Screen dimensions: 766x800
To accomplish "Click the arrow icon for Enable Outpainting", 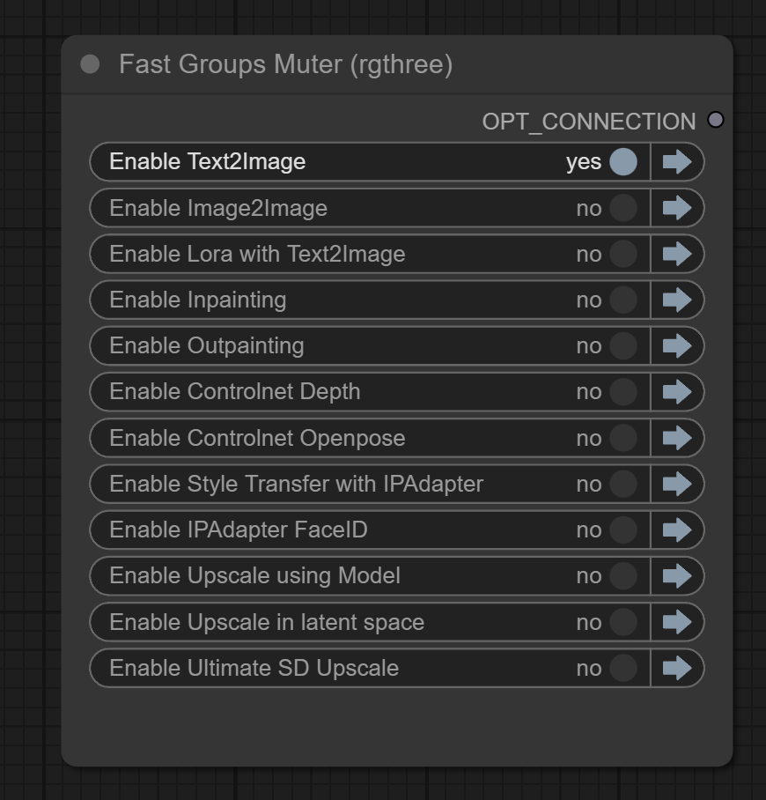I will point(677,345).
